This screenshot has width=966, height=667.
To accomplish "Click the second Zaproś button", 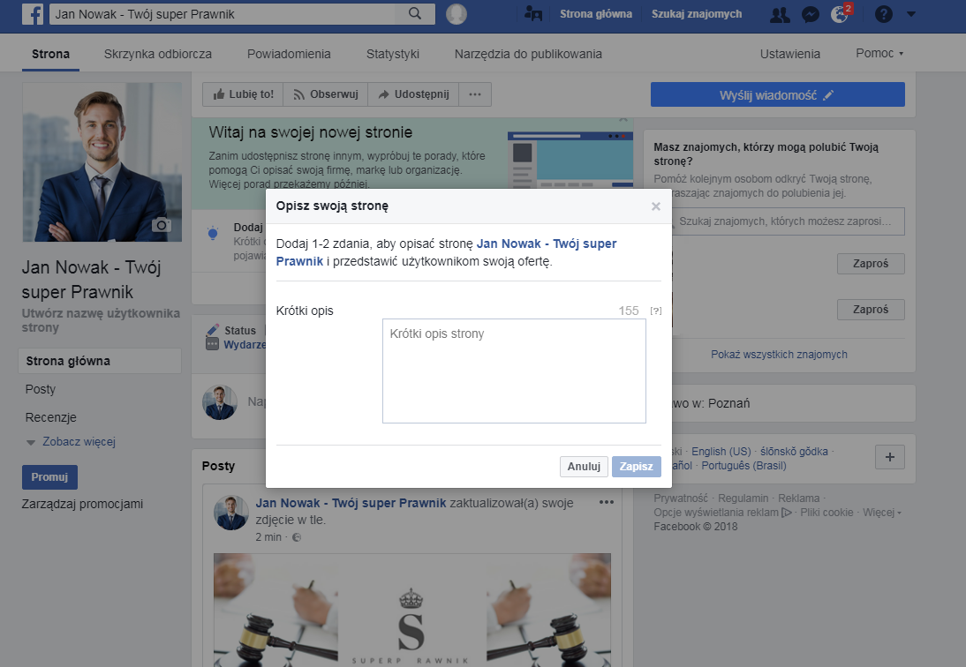I will [871, 310].
